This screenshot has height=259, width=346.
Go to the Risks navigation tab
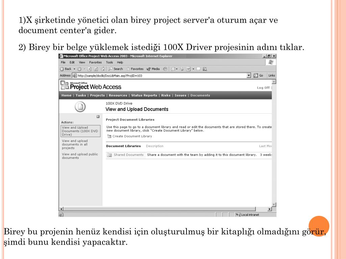coord(166,95)
